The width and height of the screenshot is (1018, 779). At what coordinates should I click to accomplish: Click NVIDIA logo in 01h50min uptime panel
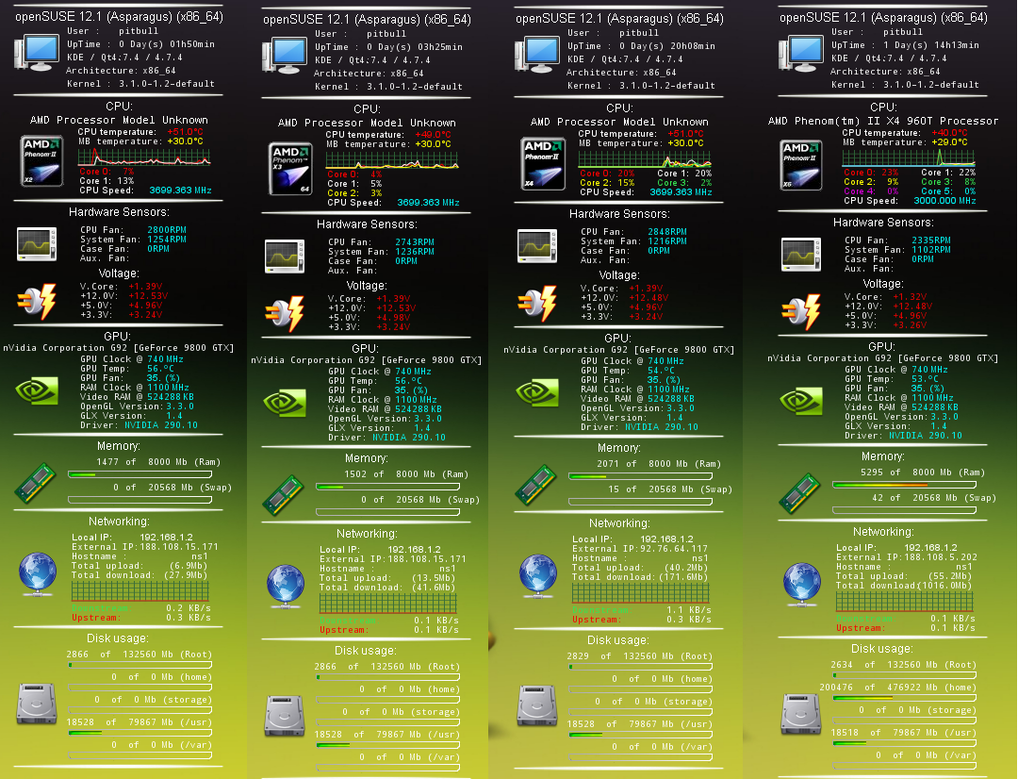coord(37,391)
